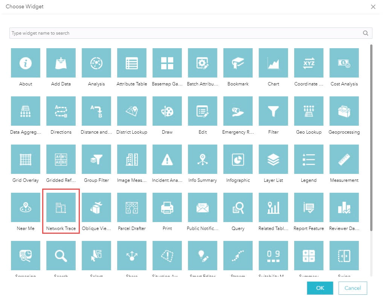383x300 pixels.
Task: Choose the Gridded Reference Graphic widget
Action: 61,159
